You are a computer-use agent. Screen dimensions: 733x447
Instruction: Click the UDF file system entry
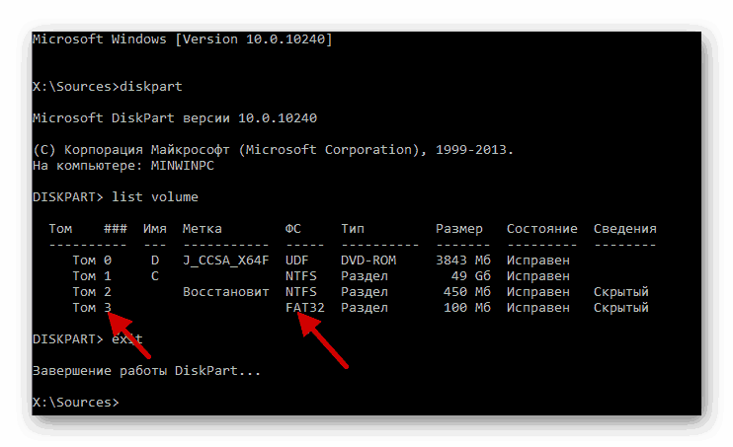(x=297, y=261)
